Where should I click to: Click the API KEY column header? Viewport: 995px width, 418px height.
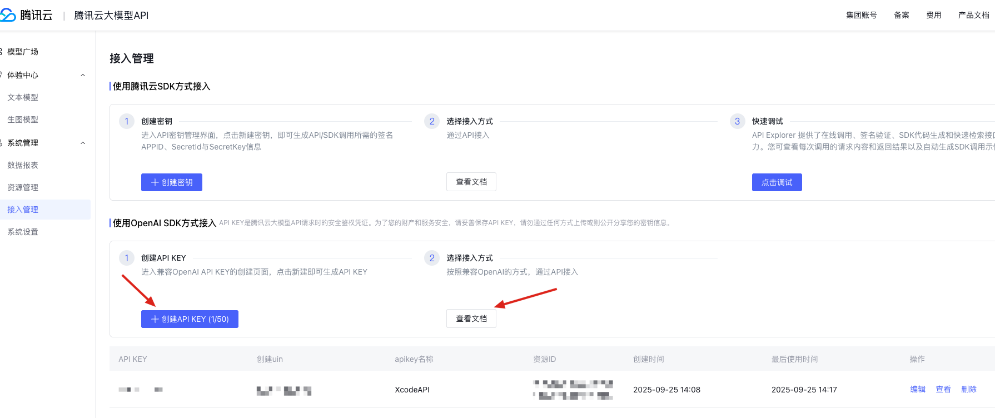coord(133,359)
